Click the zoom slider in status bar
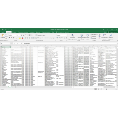The width and height of the screenshot is (118, 118). 106,89
